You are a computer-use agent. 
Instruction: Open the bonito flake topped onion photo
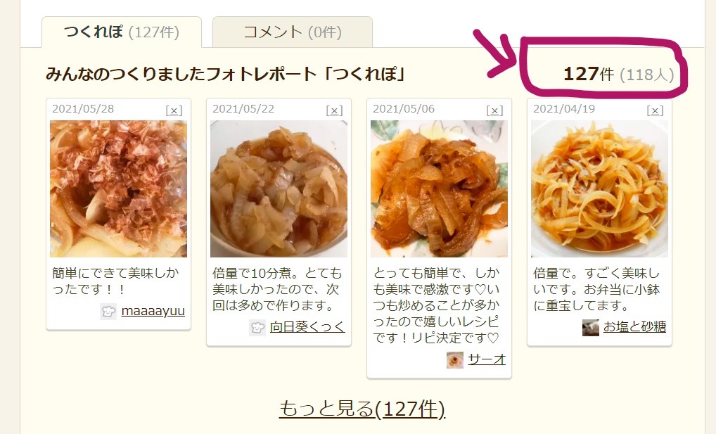tap(118, 189)
